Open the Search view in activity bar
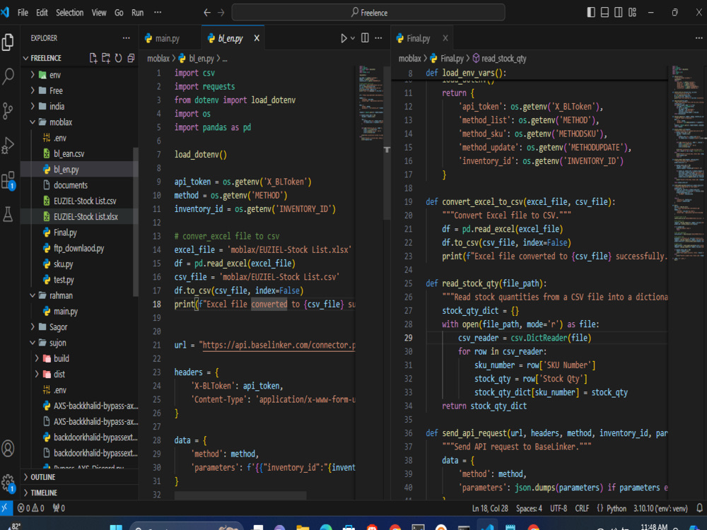Viewport: 707px width, 530px height. coord(8,76)
